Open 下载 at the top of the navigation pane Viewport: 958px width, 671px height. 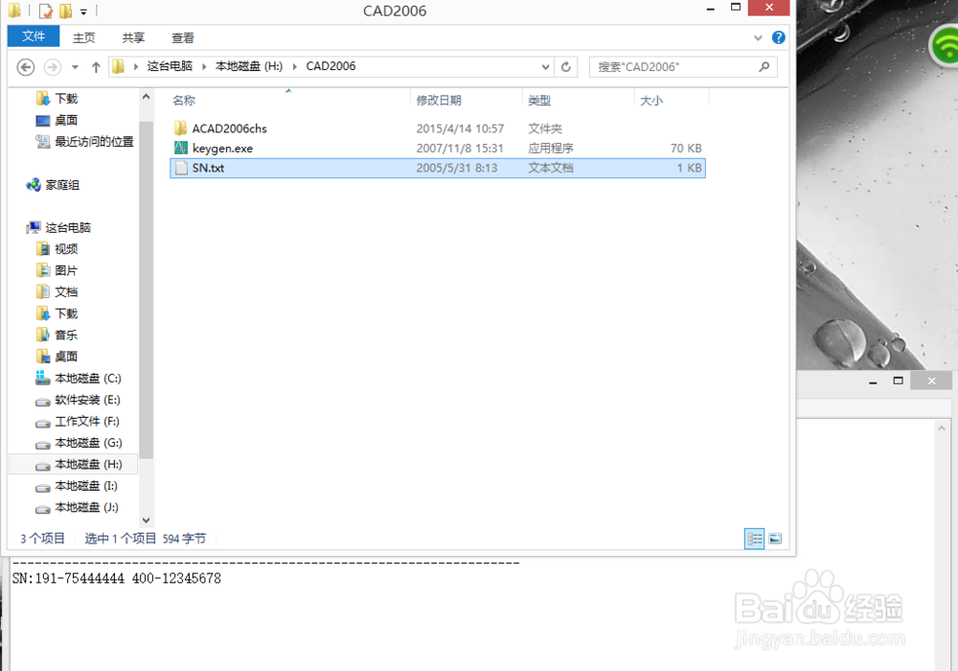pyautogui.click(x=65, y=99)
